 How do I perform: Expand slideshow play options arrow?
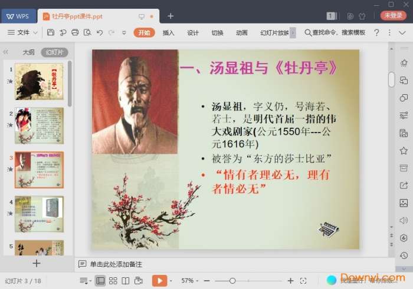tap(171, 281)
